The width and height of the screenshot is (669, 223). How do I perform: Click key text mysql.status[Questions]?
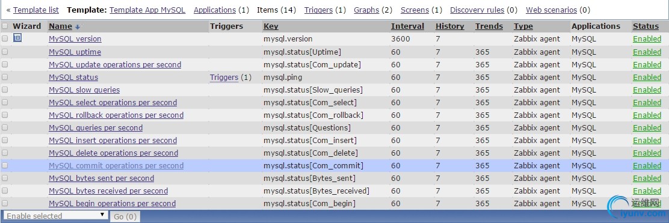point(307,128)
